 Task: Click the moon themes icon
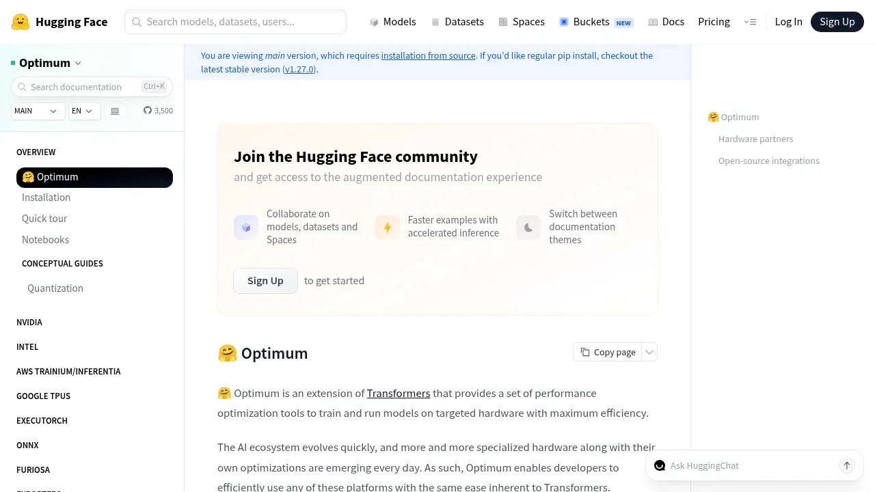[528, 228]
